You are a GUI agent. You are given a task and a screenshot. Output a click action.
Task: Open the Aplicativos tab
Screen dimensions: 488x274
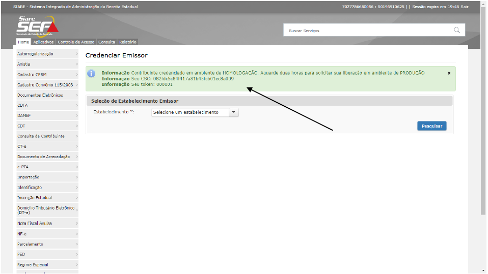tap(43, 42)
